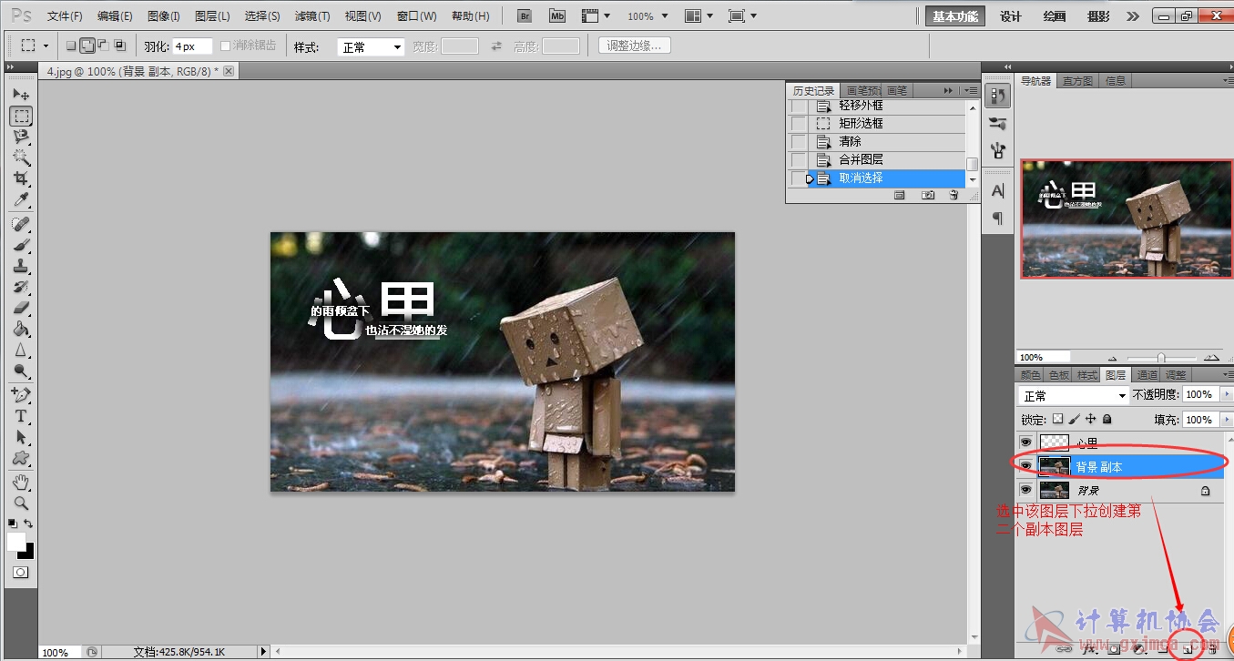Switch to the 颜色 tab
Screen dimensions: 1234x661
1030,375
